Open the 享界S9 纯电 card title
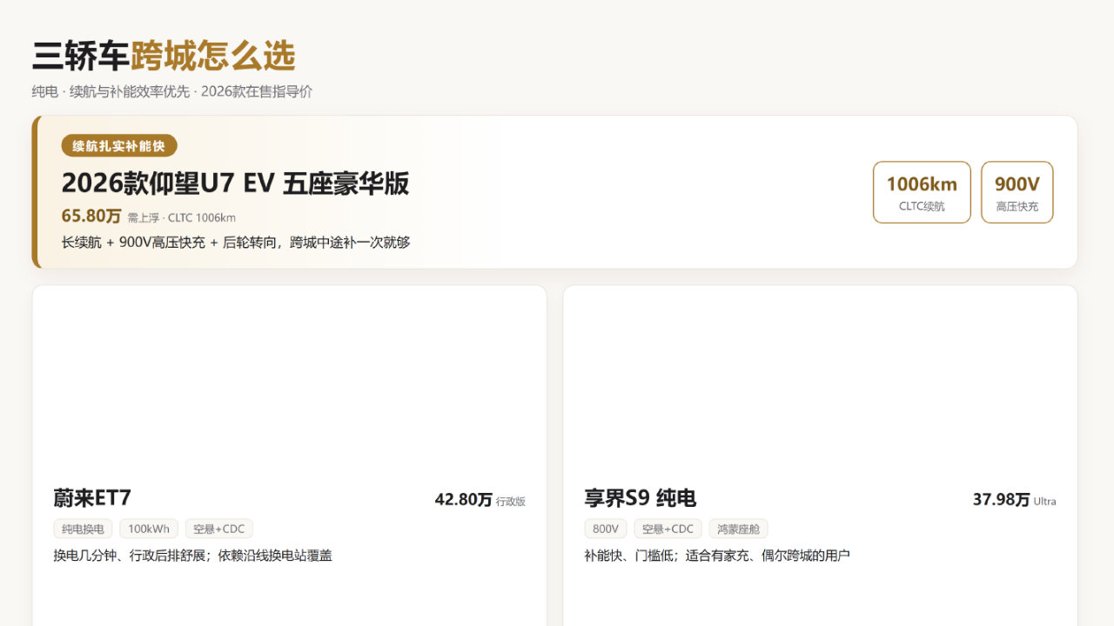 [641, 498]
